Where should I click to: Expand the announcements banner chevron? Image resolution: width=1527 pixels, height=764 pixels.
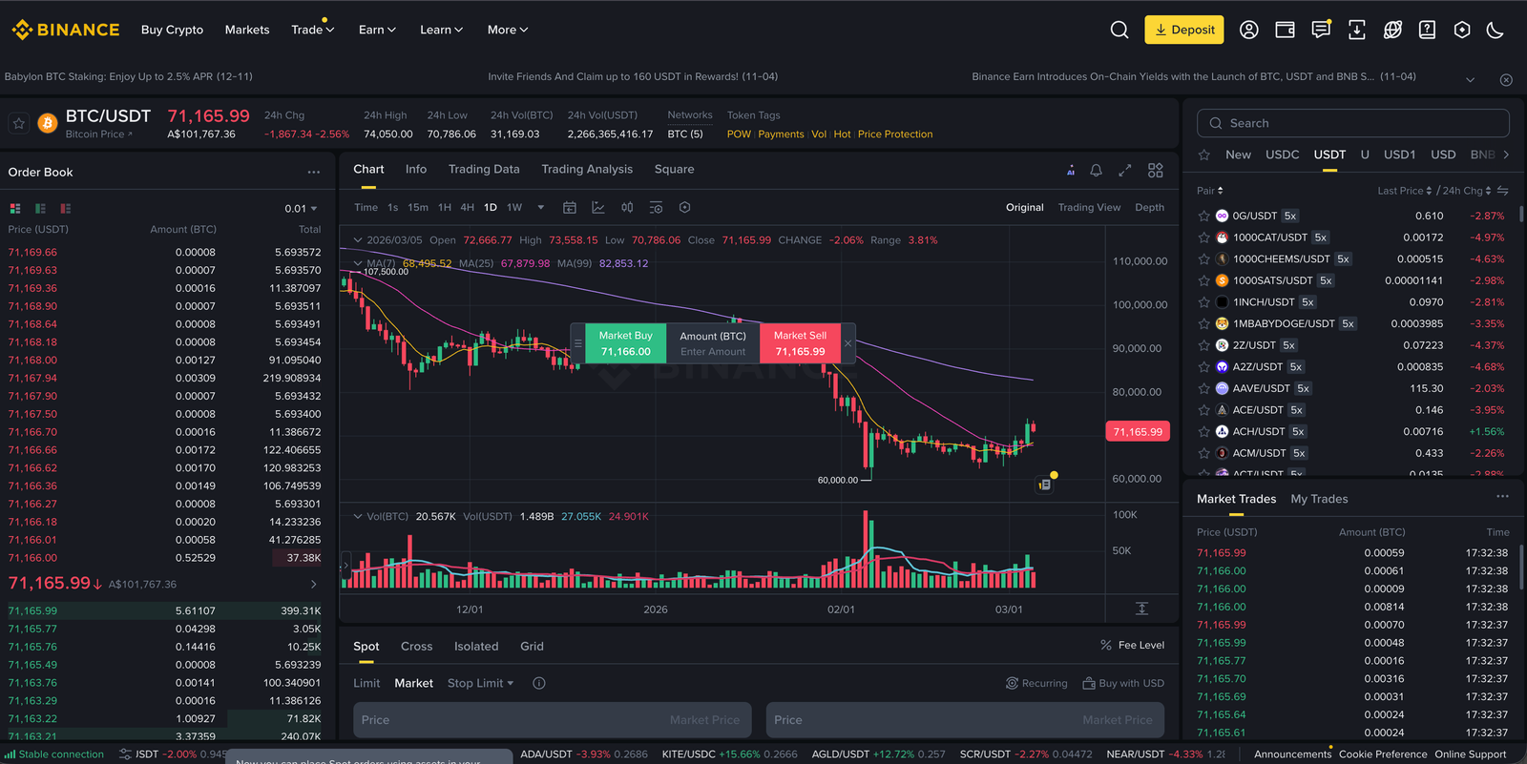tap(1470, 79)
